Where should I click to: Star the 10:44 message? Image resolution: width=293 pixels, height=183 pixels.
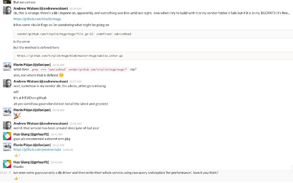[x=10, y=173]
